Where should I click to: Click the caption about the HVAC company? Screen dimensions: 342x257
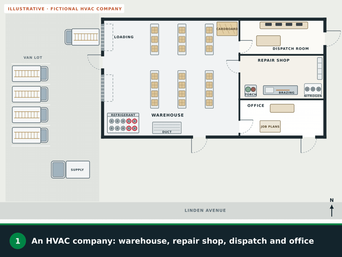[172, 241]
